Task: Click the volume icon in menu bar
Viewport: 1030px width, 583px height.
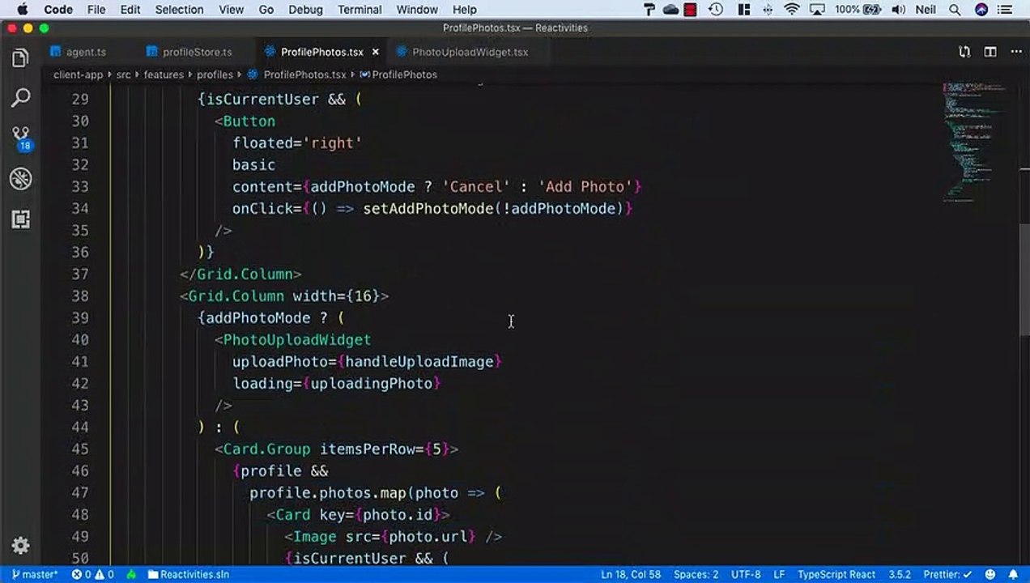Action: 898,10
